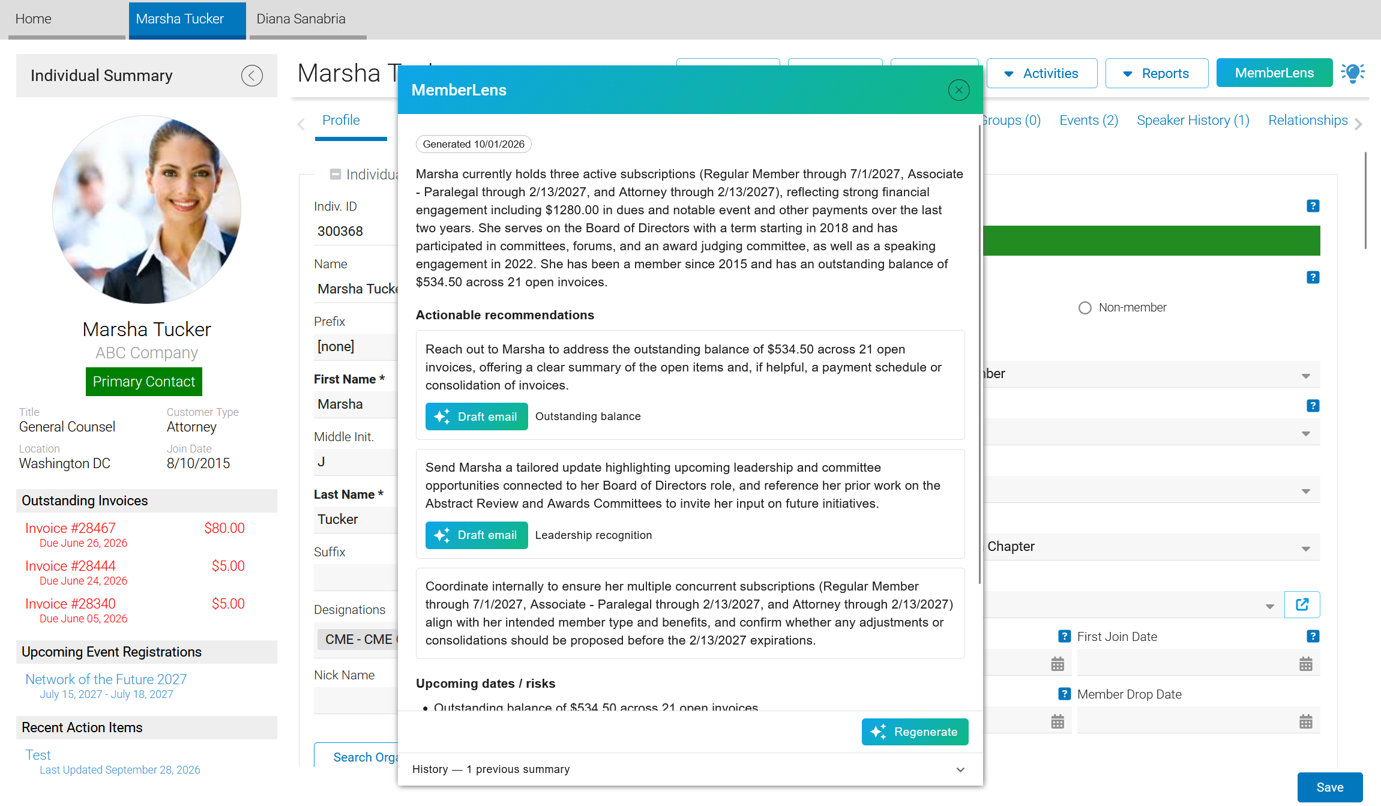This screenshot has height=806, width=1381.
Task: Click the Last Name input field
Action: point(356,520)
